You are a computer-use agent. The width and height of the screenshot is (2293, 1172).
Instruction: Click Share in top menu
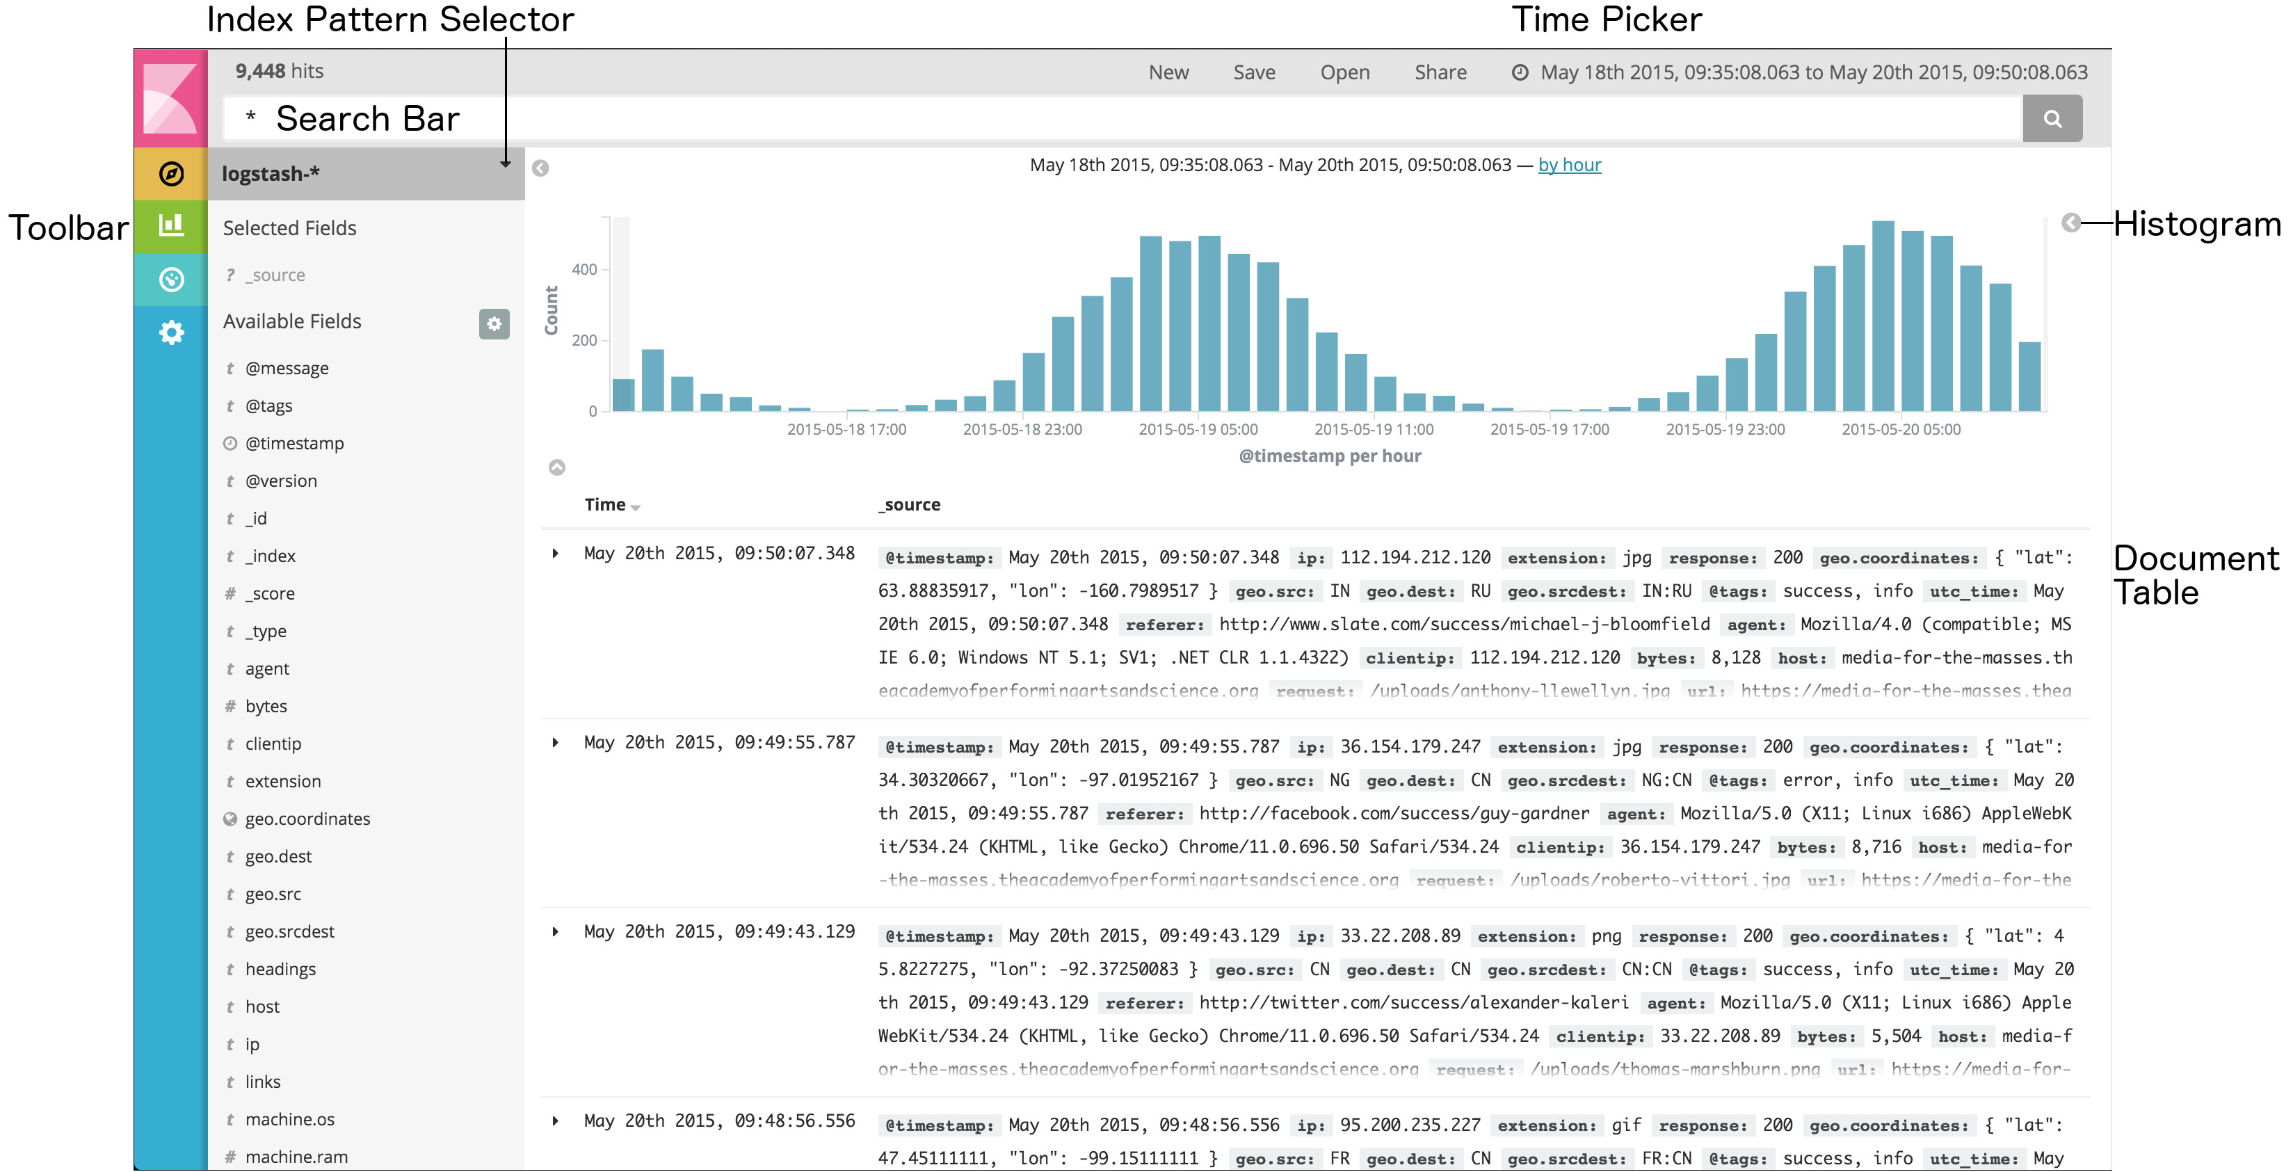1440,72
